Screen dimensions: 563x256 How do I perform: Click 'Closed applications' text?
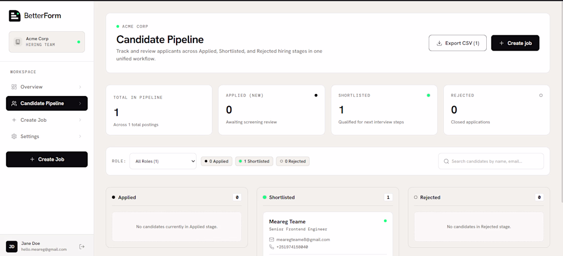(470, 122)
